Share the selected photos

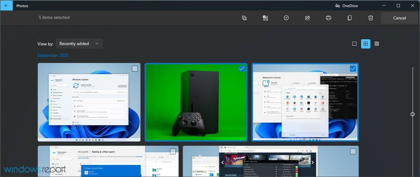tap(307, 18)
